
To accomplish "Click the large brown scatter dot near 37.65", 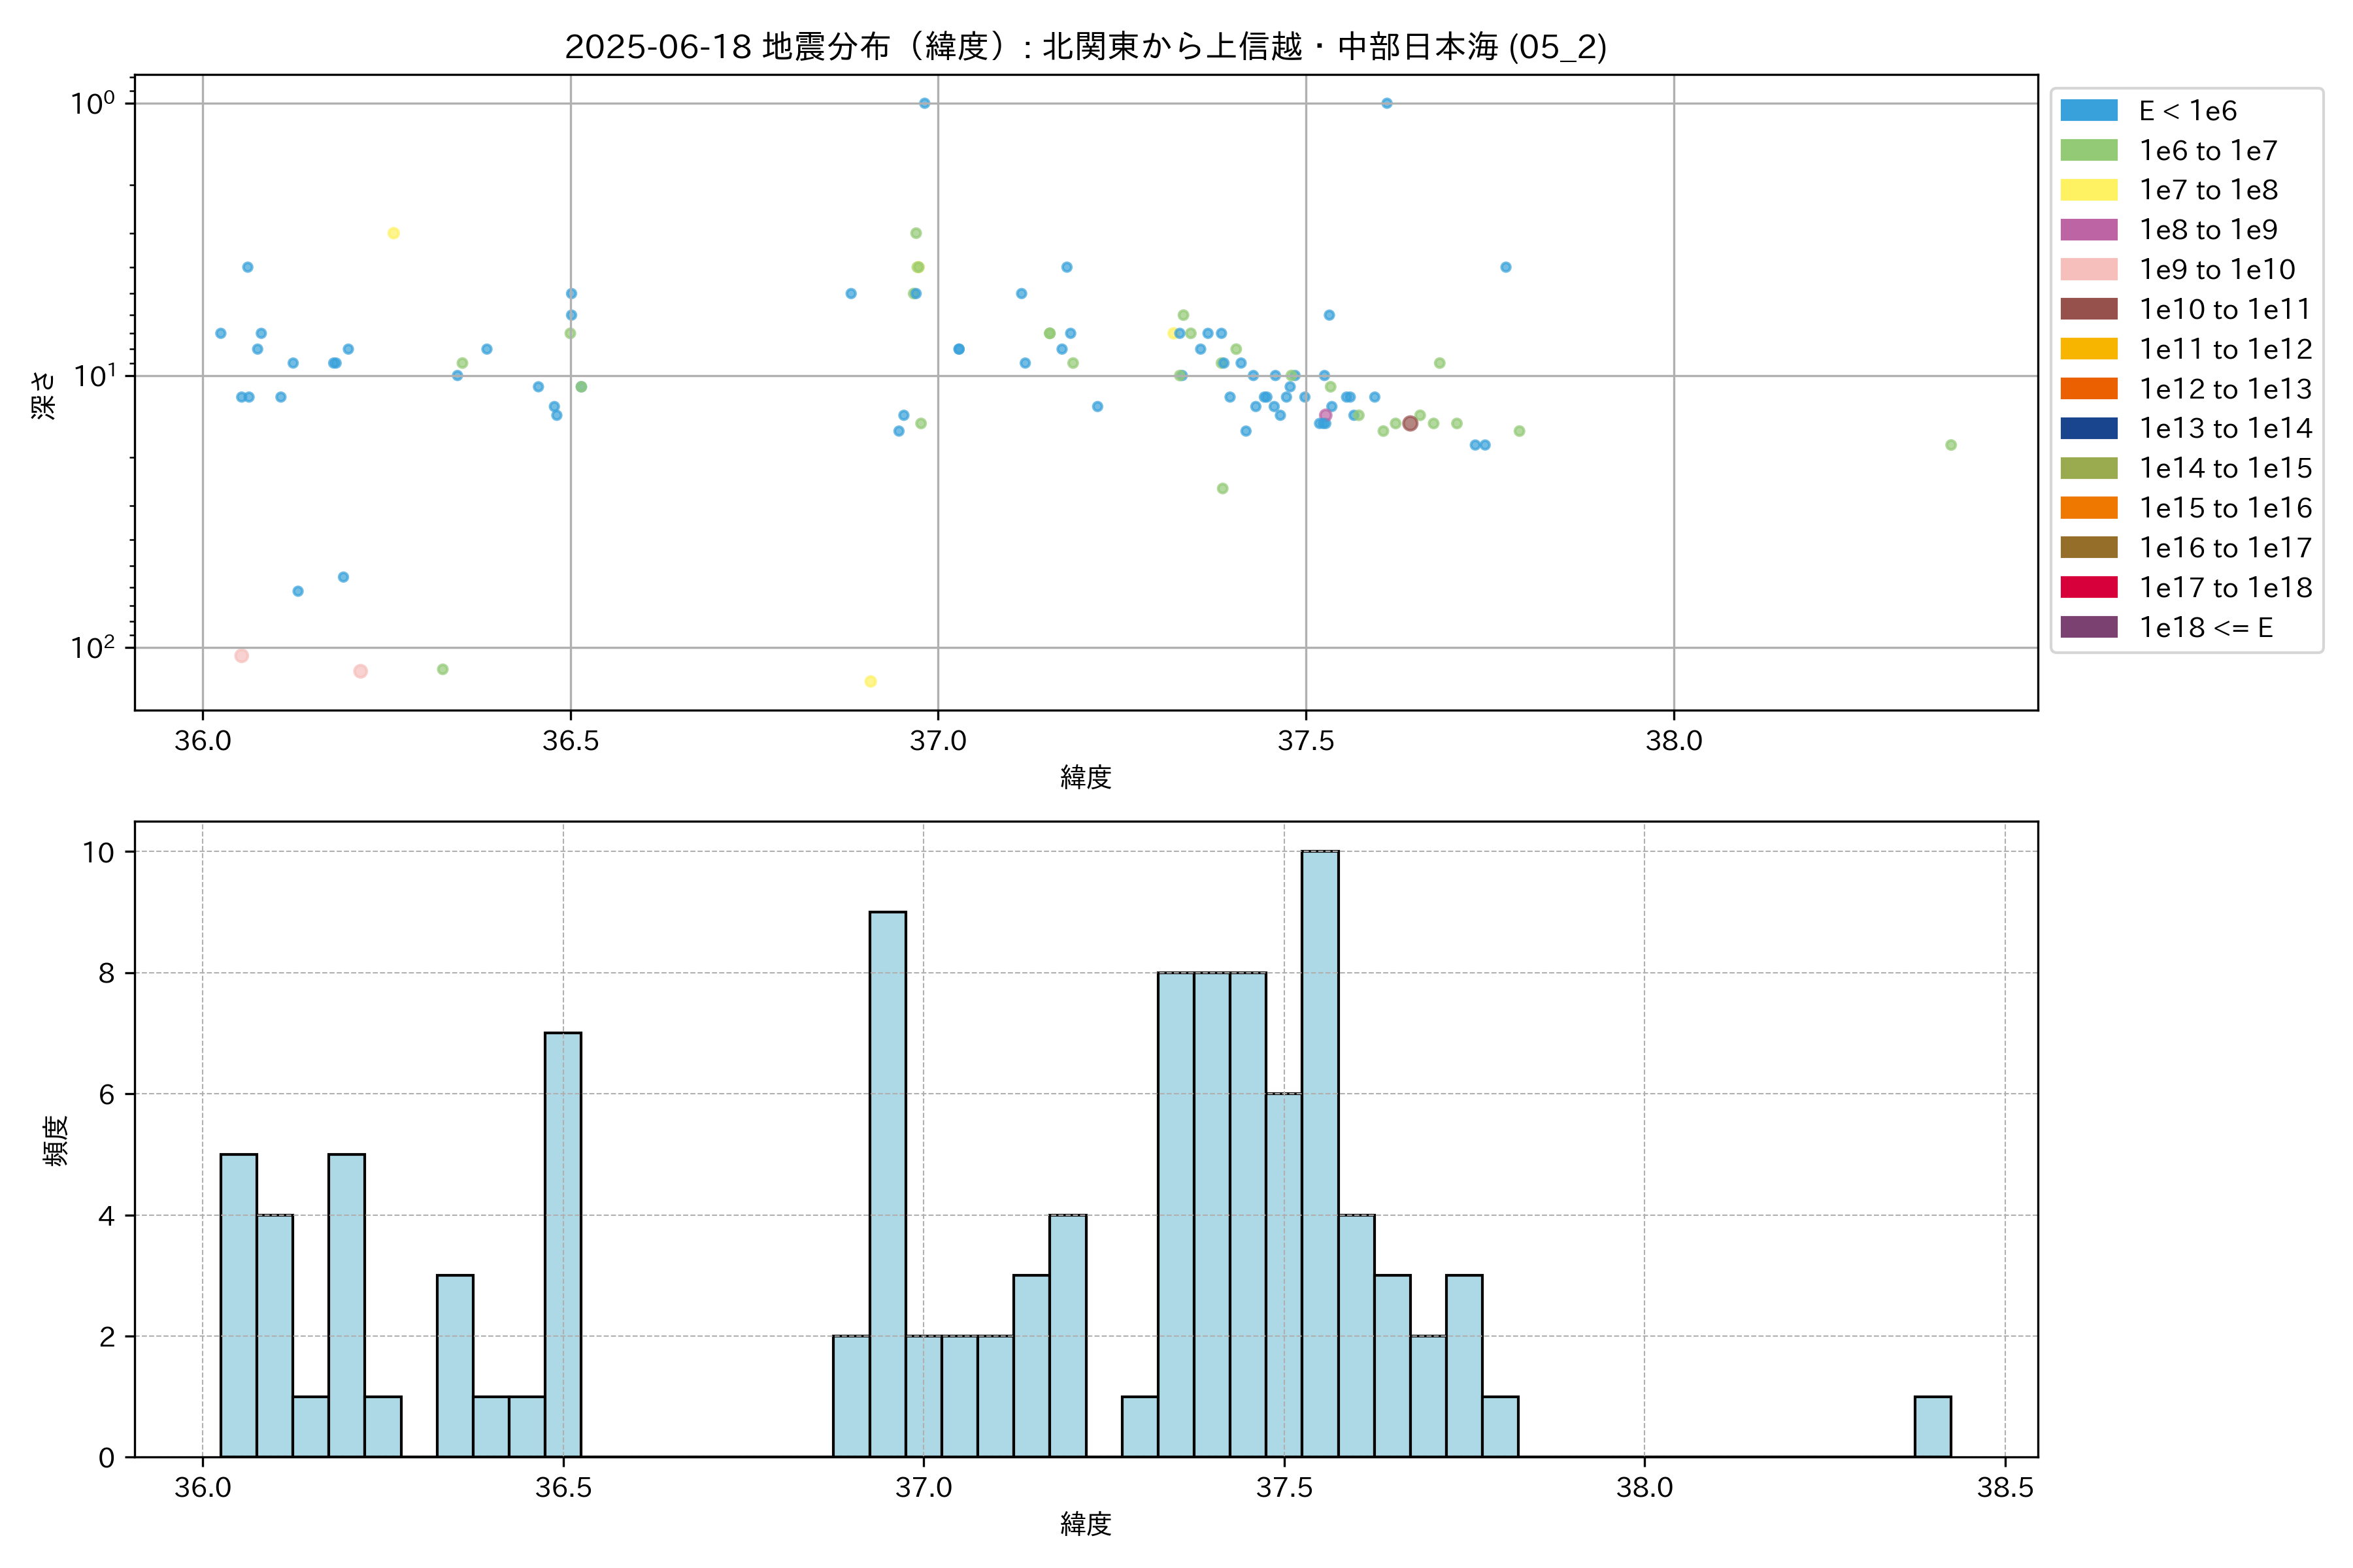I will coord(1410,423).
